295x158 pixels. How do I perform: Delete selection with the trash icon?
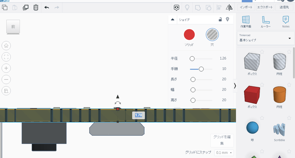pyautogui.click(x=36, y=8)
